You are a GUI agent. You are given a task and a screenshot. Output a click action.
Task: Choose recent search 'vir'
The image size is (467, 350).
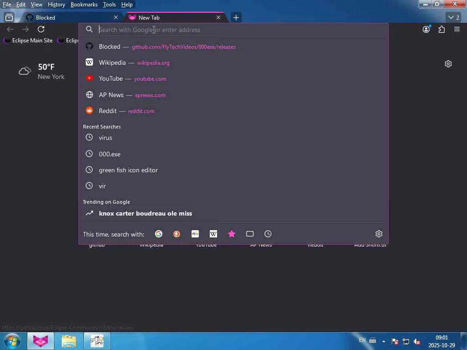click(x=233, y=186)
